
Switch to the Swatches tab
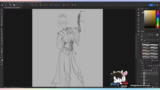146,8
